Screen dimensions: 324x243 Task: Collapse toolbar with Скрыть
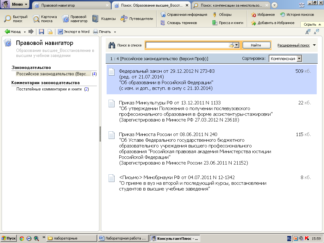(312, 24)
